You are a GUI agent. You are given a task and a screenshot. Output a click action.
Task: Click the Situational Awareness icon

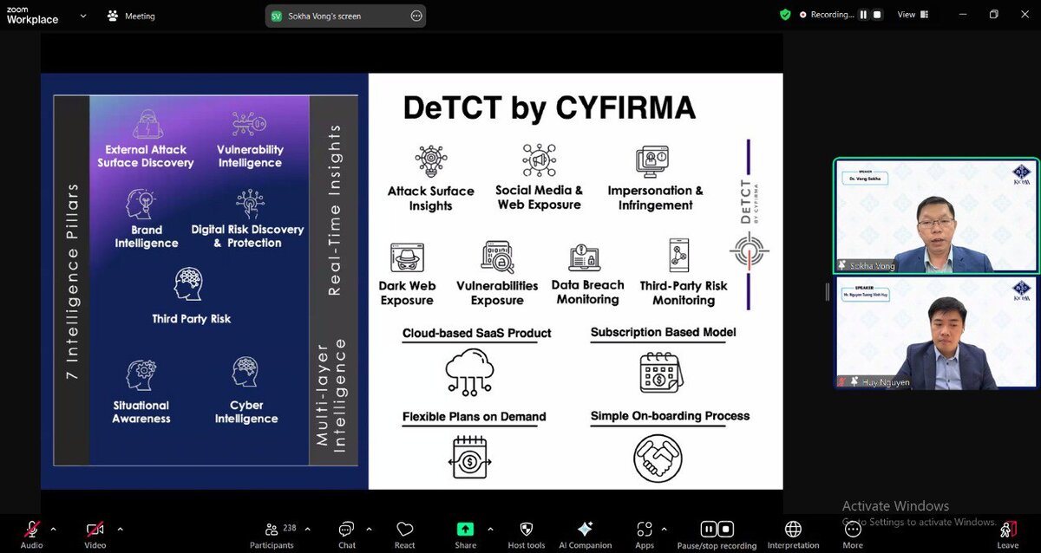point(141,374)
